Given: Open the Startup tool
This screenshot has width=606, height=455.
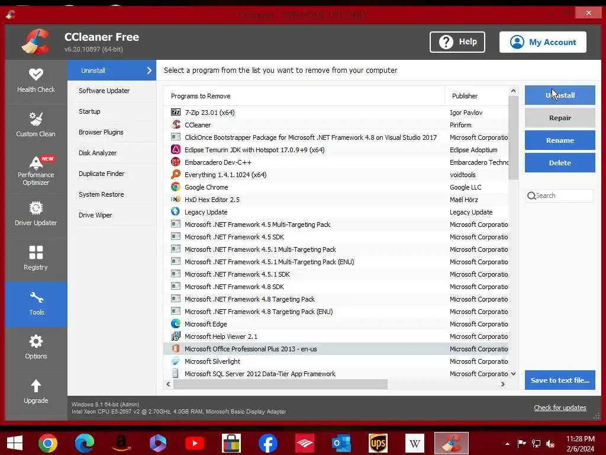Looking at the screenshot, I should [112, 111].
